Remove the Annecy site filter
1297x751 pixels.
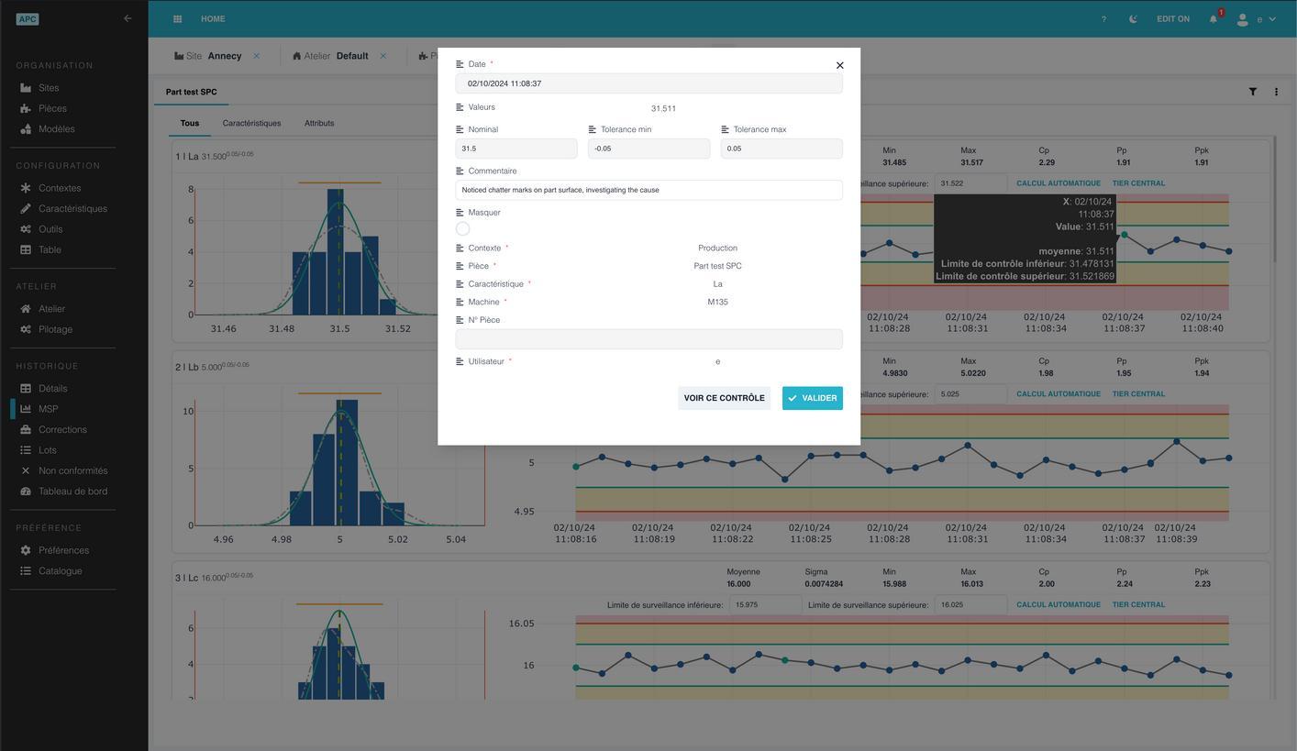(257, 56)
